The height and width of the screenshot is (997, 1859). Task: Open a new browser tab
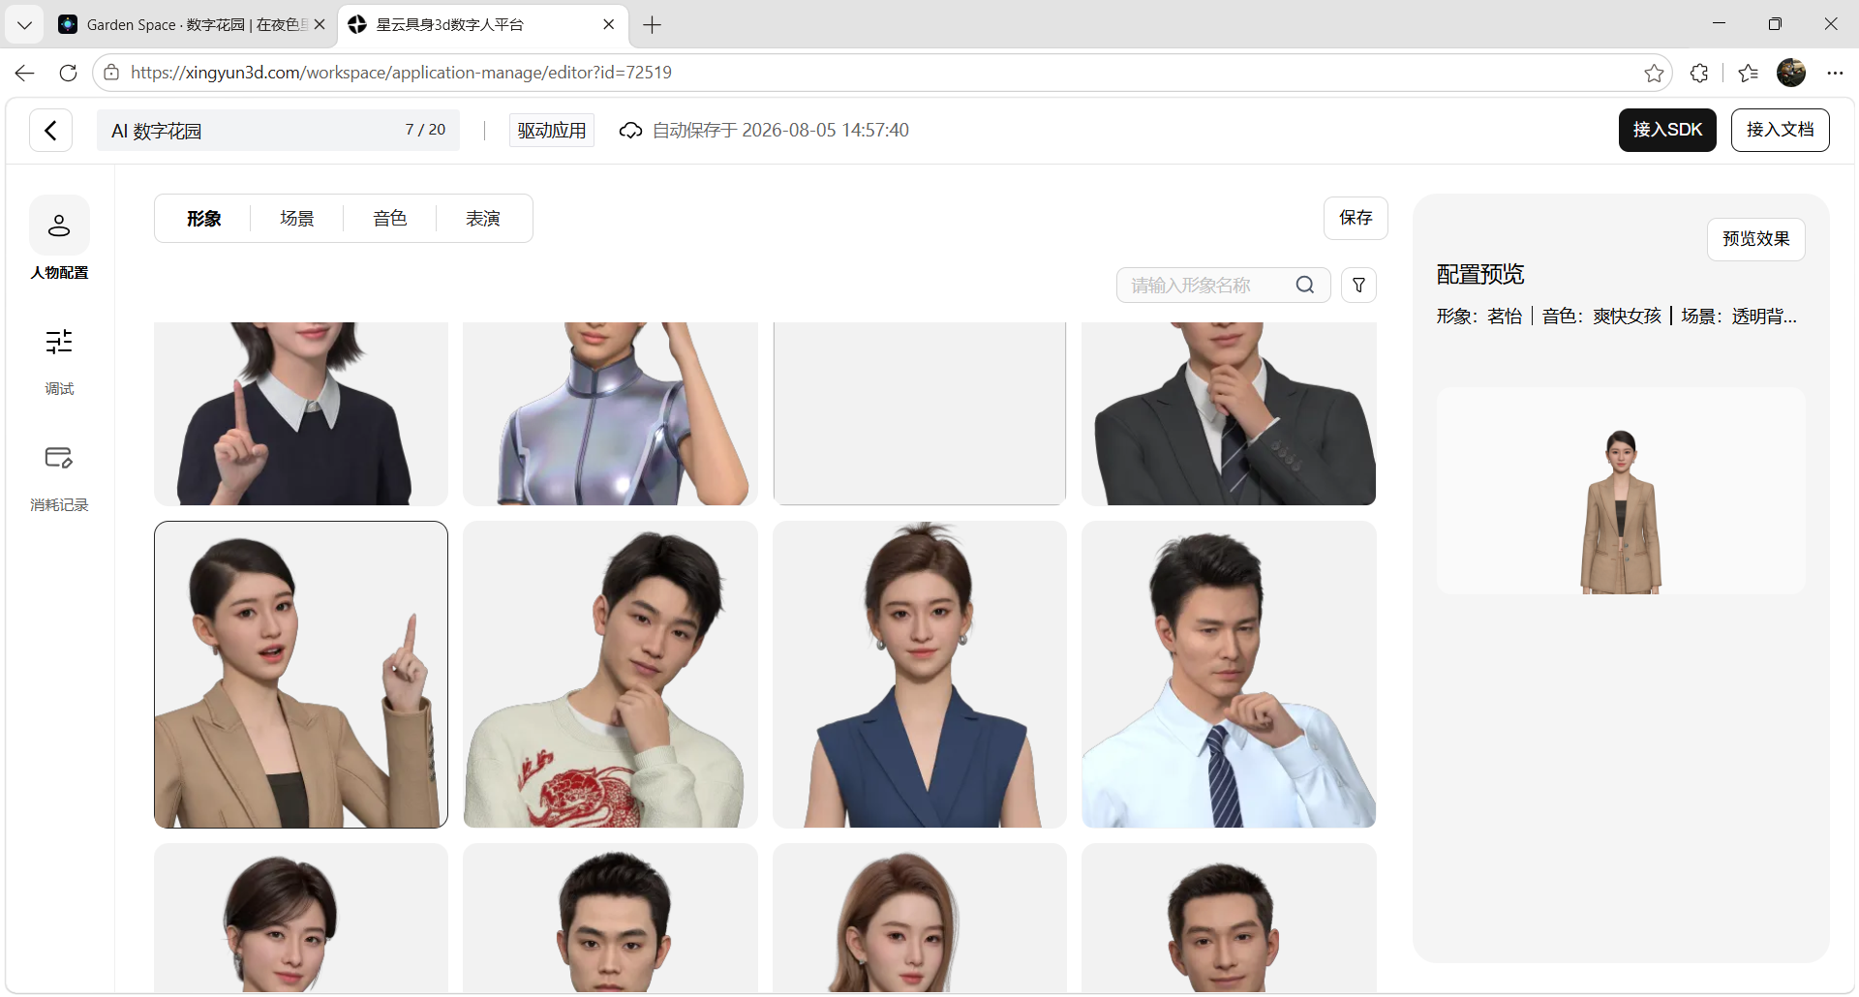coord(653,25)
